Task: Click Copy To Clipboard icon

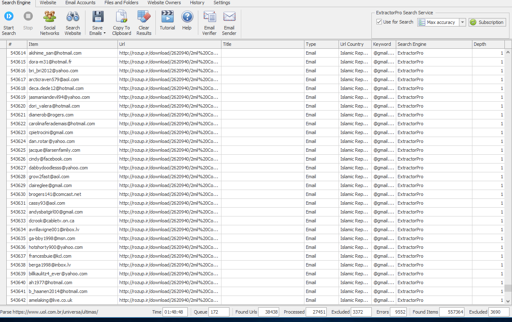Action: [121, 17]
